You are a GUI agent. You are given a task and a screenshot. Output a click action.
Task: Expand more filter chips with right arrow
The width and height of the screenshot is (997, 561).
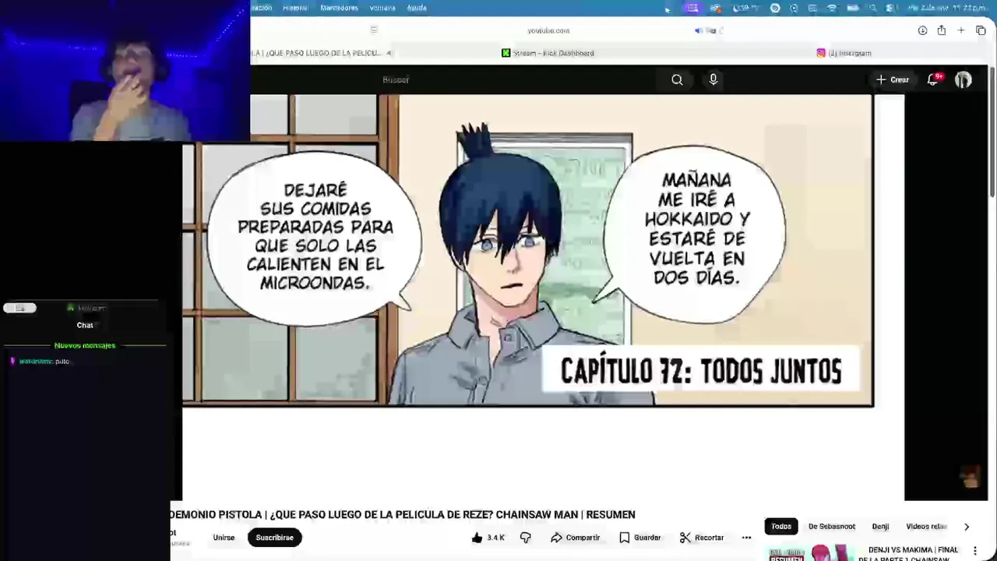coord(967,527)
